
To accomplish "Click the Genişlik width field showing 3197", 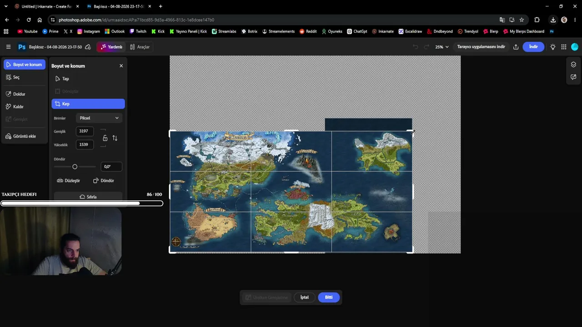I will coord(85,131).
